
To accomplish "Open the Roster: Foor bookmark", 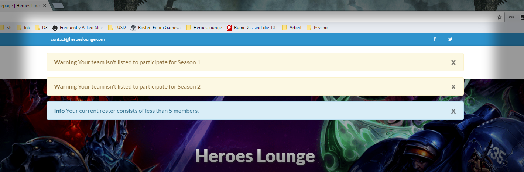I will point(156,28).
